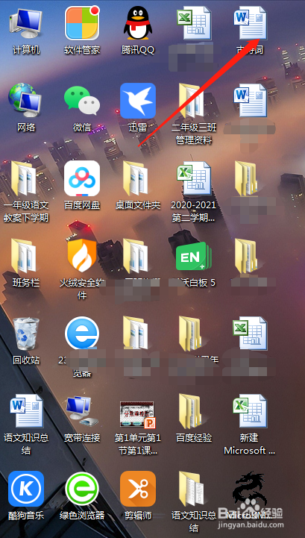
Task: Open the 百度网盘 cloud drive icon
Action: [82, 178]
